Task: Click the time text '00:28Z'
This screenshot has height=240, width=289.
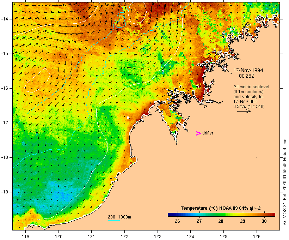Action: [247, 76]
